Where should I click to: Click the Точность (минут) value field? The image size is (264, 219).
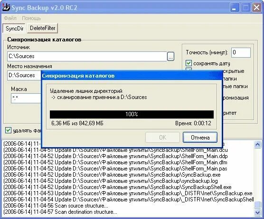tap(241, 52)
